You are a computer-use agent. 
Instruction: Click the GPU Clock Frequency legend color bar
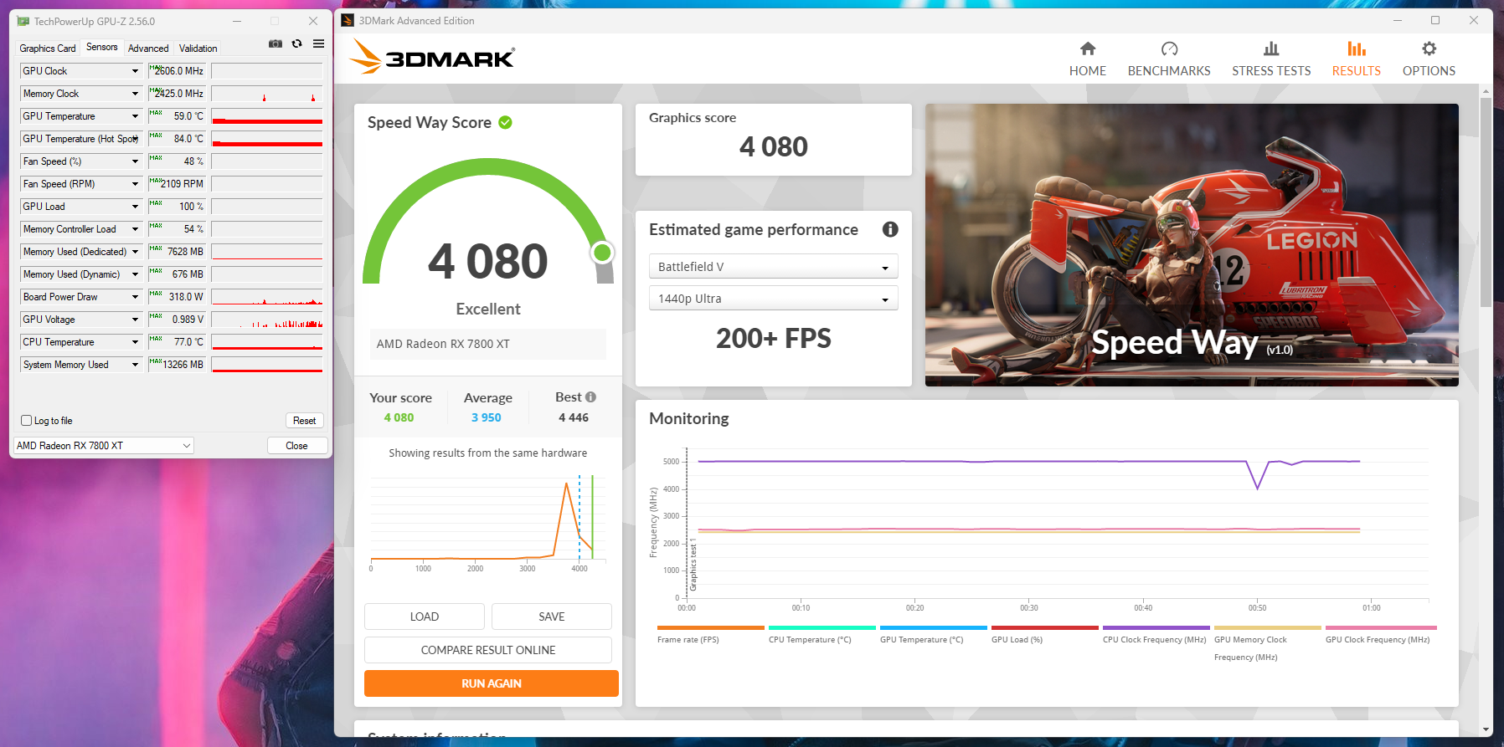click(1381, 627)
